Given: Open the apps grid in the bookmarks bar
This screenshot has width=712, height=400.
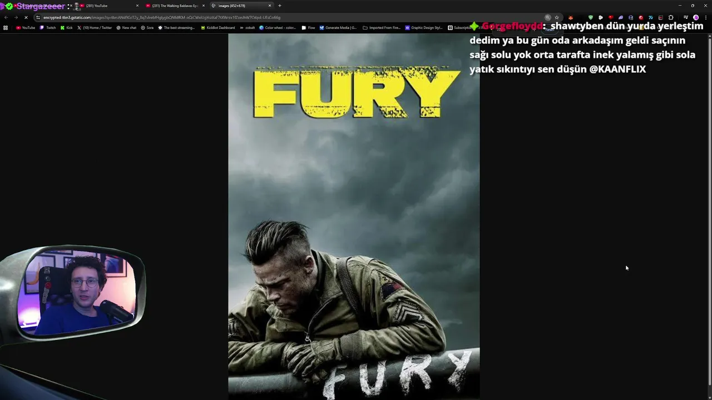Looking at the screenshot, I should tap(6, 27).
